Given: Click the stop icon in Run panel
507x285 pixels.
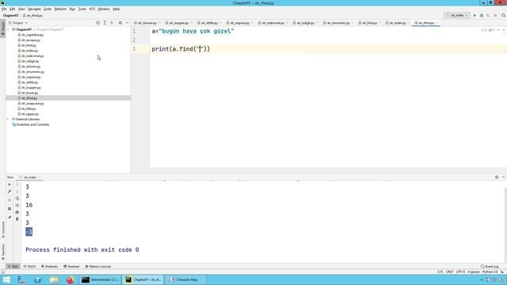Looking at the screenshot, I should pos(10,199).
